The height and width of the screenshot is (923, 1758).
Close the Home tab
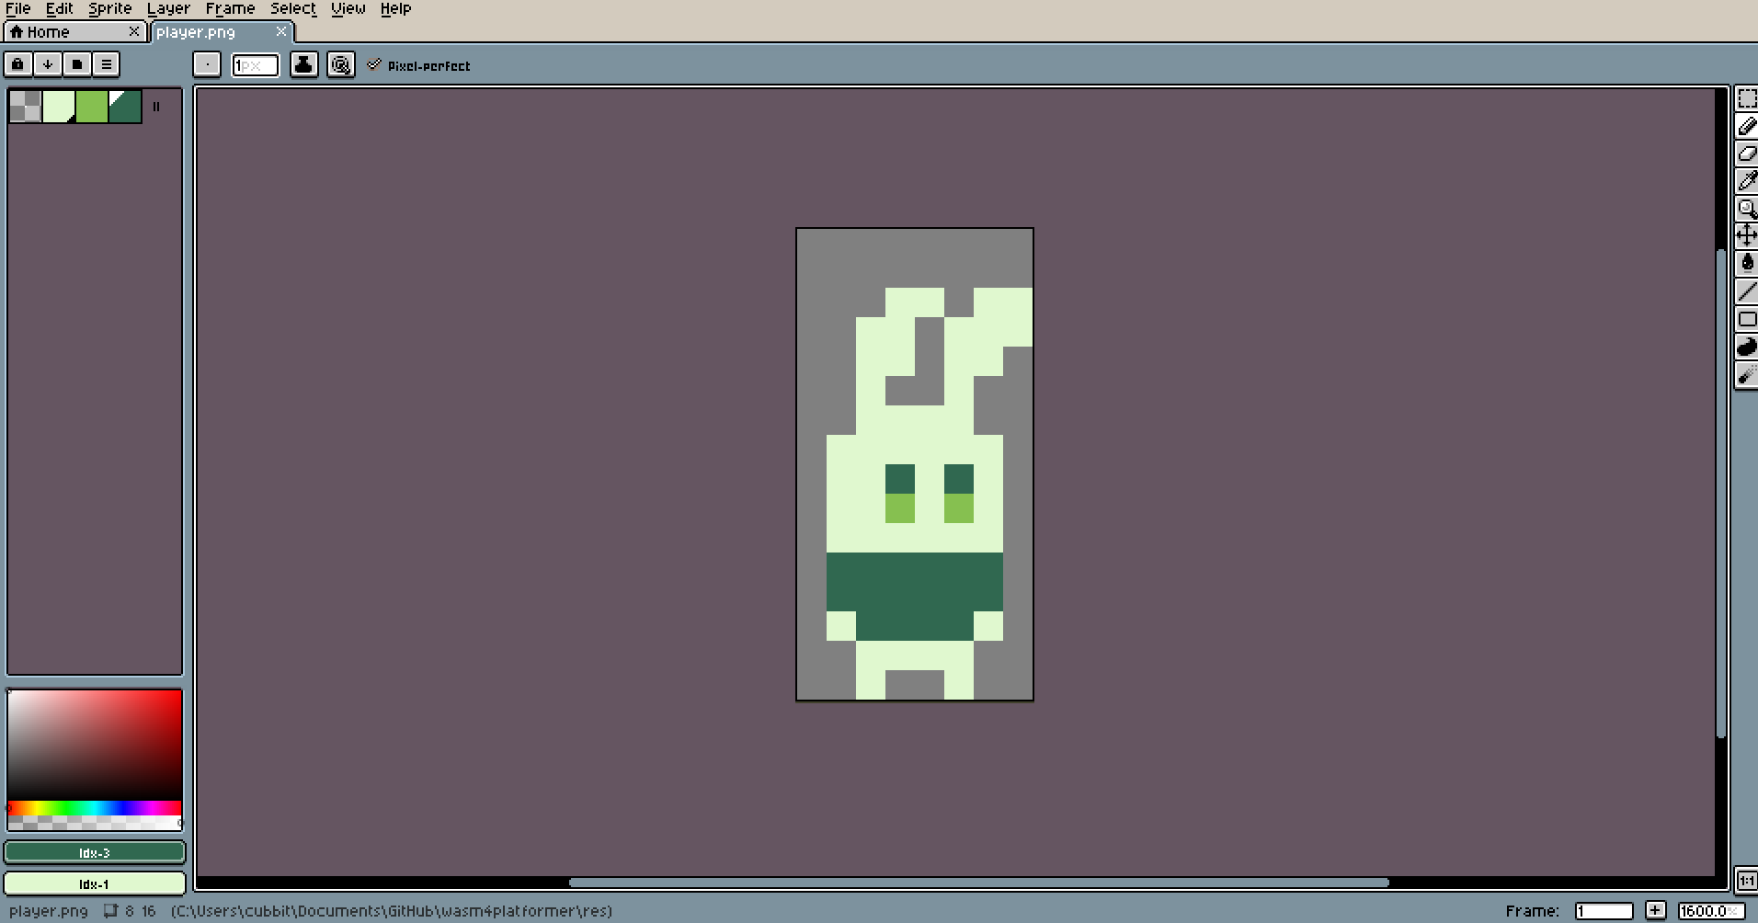pyautogui.click(x=134, y=31)
